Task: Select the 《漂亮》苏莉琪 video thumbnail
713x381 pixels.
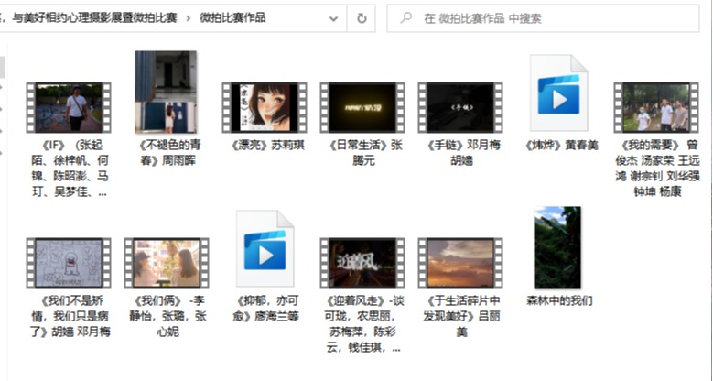Action: [264, 108]
